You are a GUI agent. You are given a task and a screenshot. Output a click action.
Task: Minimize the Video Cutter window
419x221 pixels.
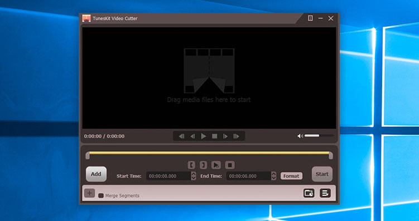(x=320, y=18)
